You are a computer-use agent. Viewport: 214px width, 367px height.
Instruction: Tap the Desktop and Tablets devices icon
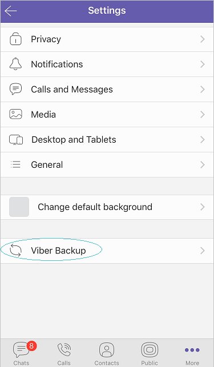point(16,140)
